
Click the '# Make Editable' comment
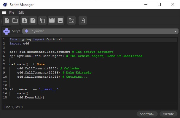tap(77, 73)
